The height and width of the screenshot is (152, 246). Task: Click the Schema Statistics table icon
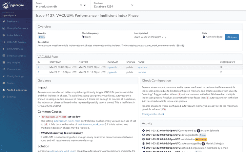coord(4,56)
